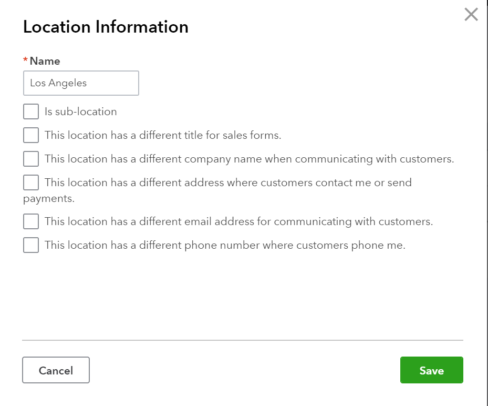The height and width of the screenshot is (406, 488).
Task: Save the location information
Action: [431, 370]
